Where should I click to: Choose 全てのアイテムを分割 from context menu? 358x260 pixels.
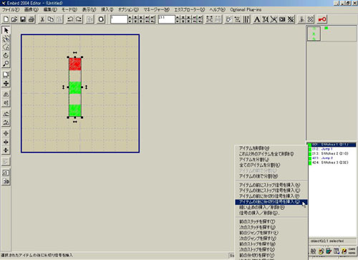click(x=259, y=165)
